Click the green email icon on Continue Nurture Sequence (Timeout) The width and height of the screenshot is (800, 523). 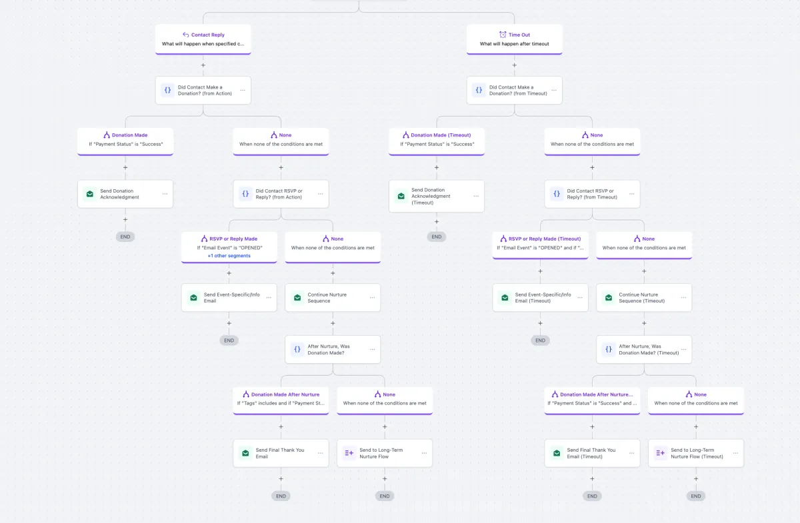(x=608, y=298)
